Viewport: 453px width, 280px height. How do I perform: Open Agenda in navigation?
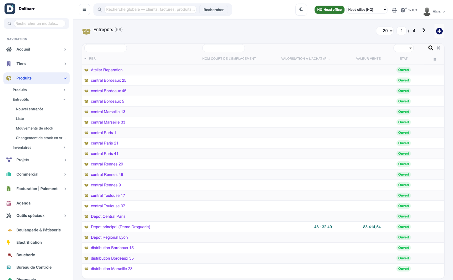coord(24,203)
